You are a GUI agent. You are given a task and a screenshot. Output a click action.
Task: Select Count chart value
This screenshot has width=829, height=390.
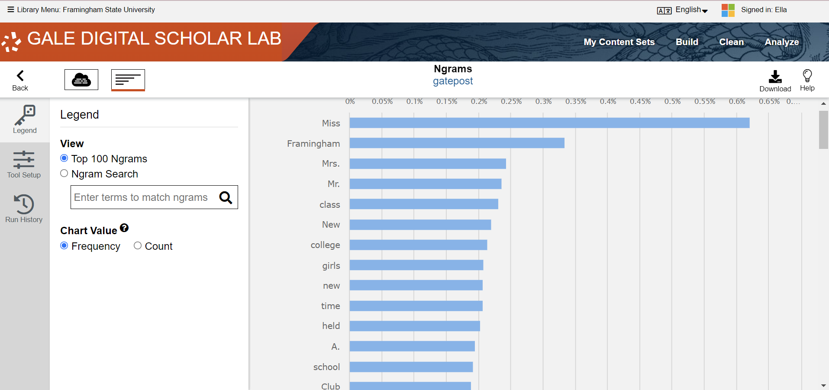click(x=138, y=245)
